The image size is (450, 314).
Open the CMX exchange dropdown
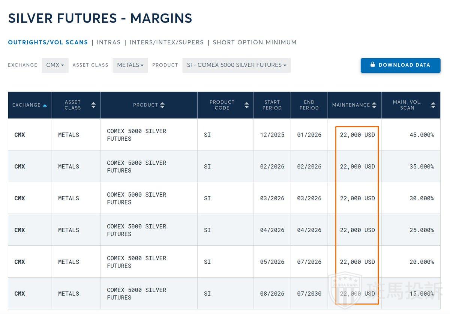click(x=55, y=65)
